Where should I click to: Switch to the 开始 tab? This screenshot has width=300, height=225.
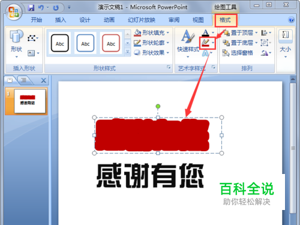pyautogui.click(x=37, y=20)
